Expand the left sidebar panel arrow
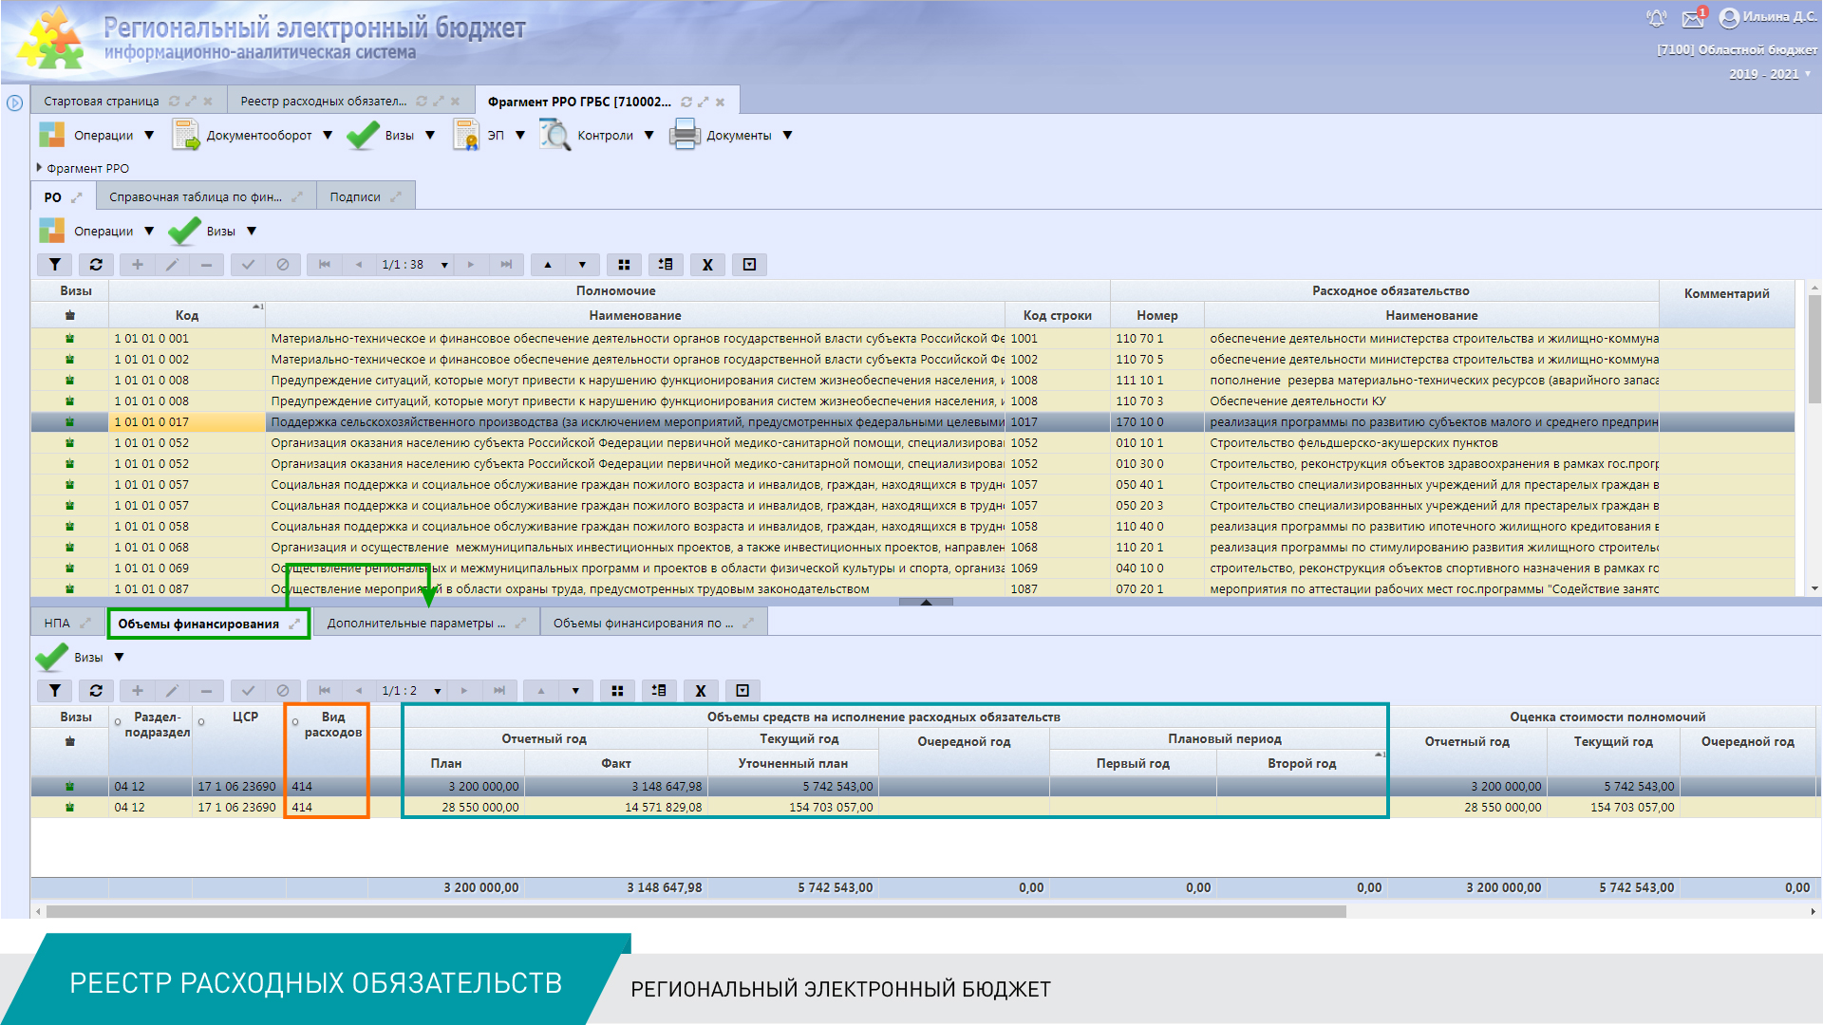This screenshot has width=1823, height=1025. (x=14, y=102)
